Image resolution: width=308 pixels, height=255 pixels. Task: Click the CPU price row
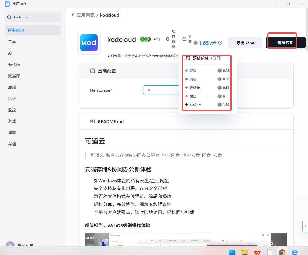click(207, 71)
